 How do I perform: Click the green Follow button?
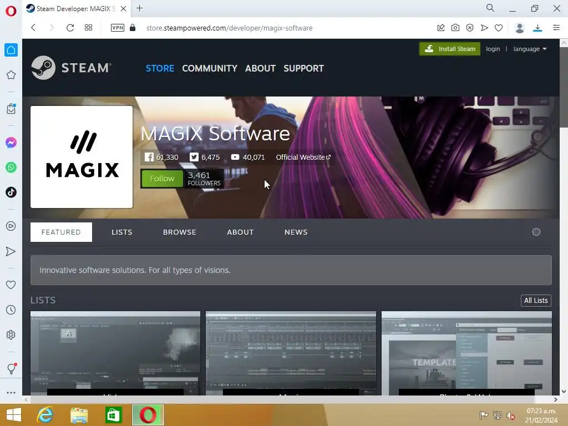point(162,179)
